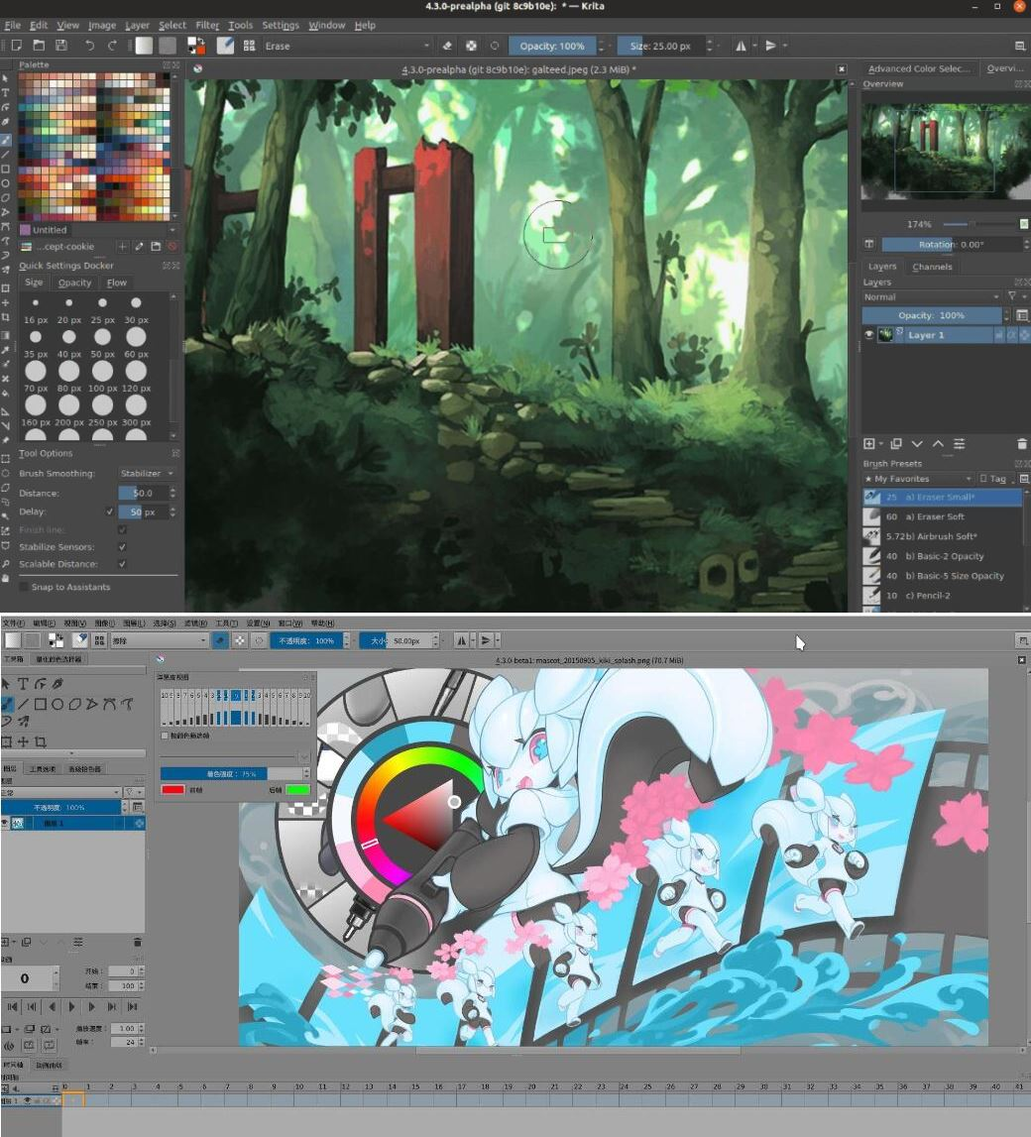Toggle the checkbox under the bottom window's histogram
The image size is (1031, 1137).
coord(166,736)
